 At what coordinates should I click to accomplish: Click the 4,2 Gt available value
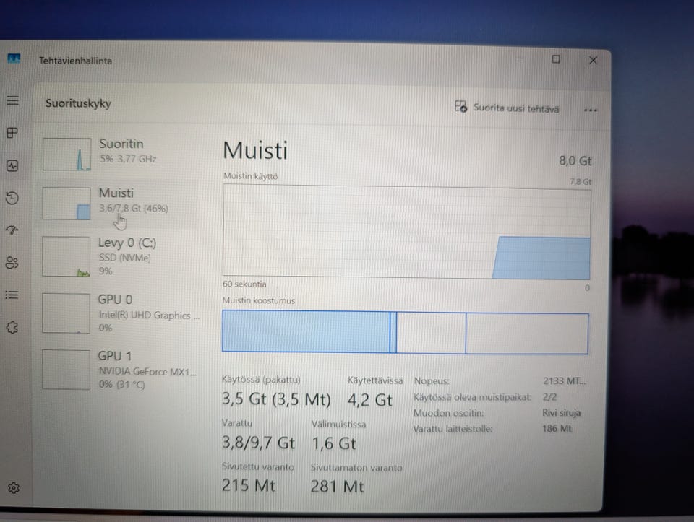(x=369, y=400)
